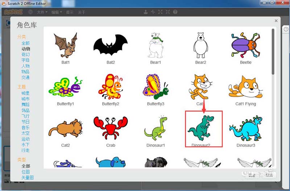The height and width of the screenshot is (191, 290).
Task: Click the 确定 (OK) button
Action: coord(253,175)
